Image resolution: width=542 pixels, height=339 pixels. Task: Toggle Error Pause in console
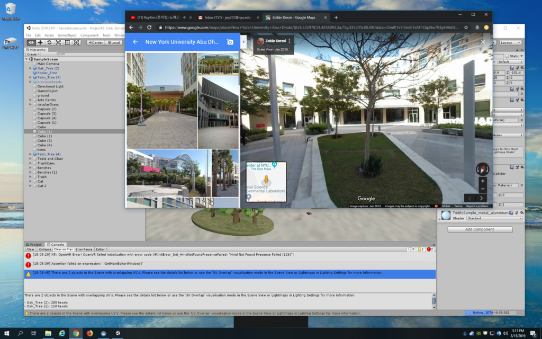[84, 249]
